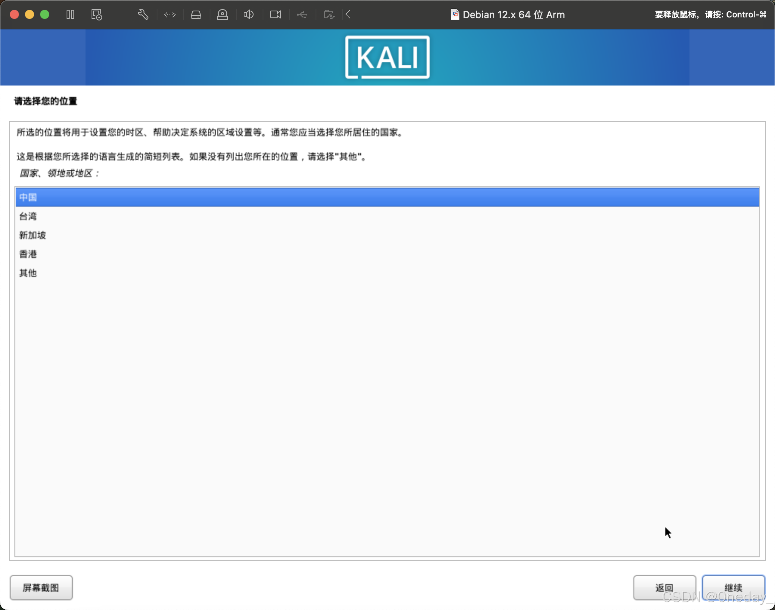Open the snapshot manager icon
This screenshot has height=610, width=775.
point(96,15)
